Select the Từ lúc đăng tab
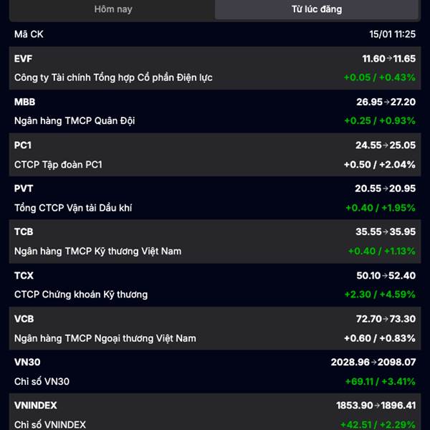Viewport: 430px width, 430px height. point(317,9)
